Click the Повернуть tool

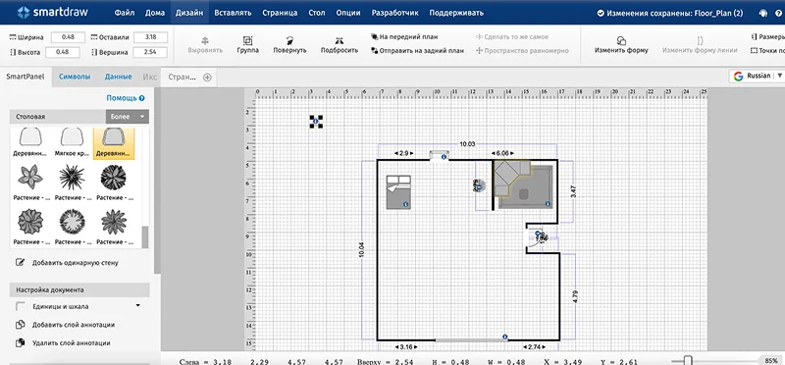point(289,45)
